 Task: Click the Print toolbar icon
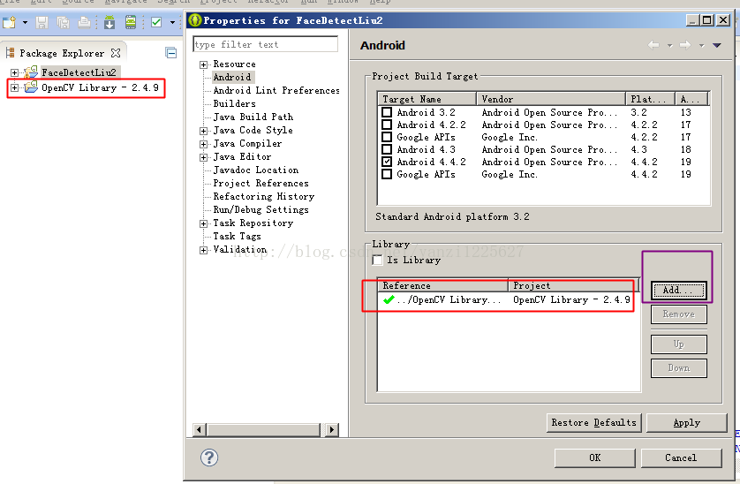(84, 22)
